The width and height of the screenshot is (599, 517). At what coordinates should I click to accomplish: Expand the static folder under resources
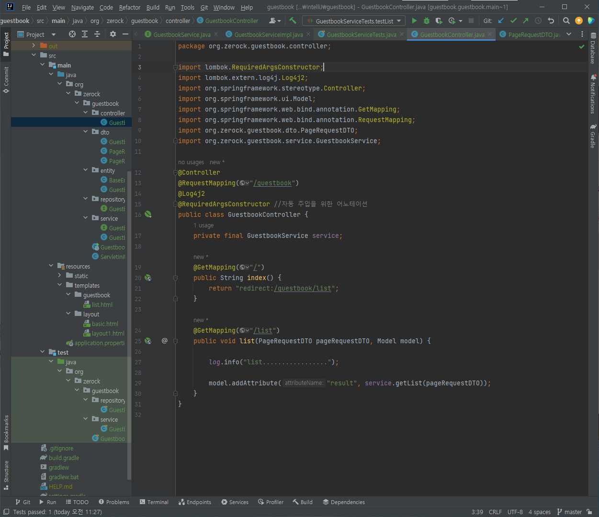point(59,276)
